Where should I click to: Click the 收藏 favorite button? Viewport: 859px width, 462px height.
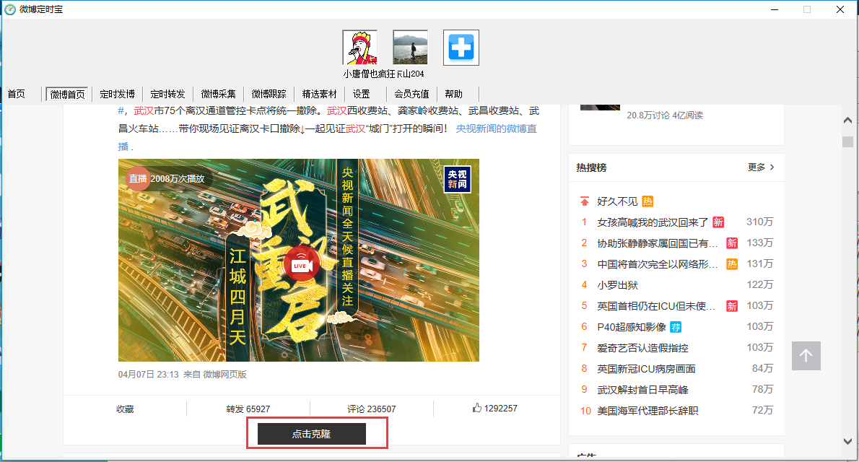pyautogui.click(x=125, y=409)
